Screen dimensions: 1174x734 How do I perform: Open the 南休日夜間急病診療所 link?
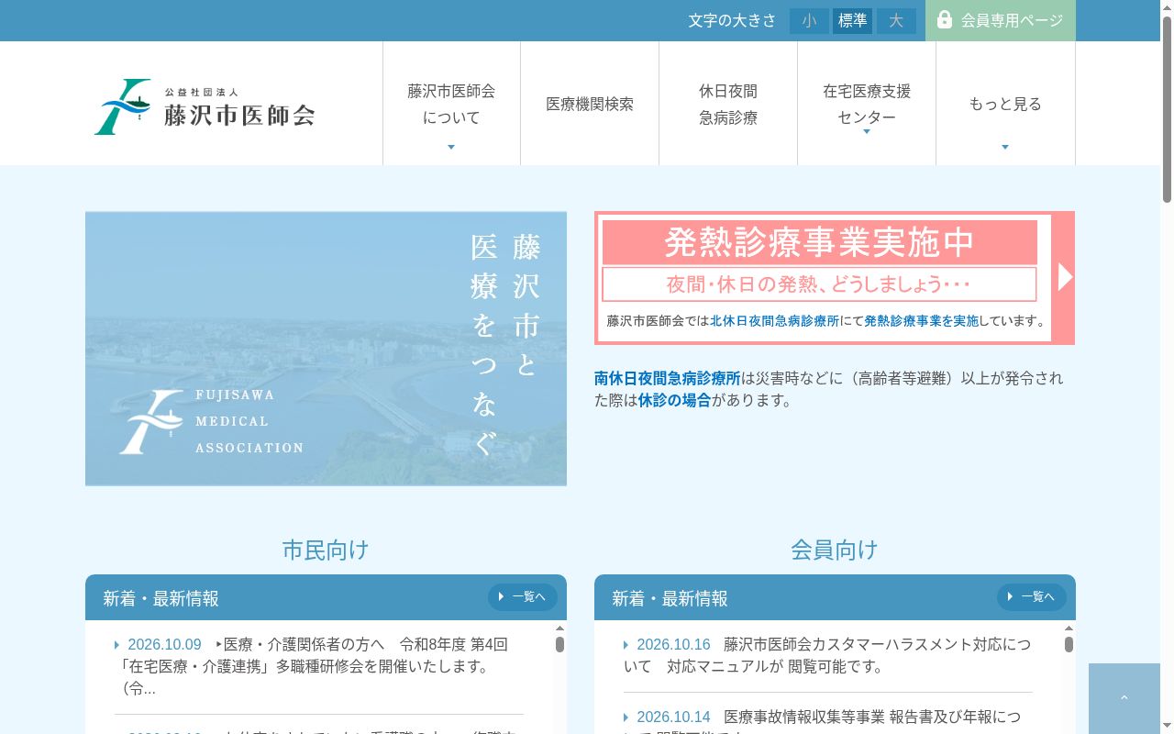668,378
